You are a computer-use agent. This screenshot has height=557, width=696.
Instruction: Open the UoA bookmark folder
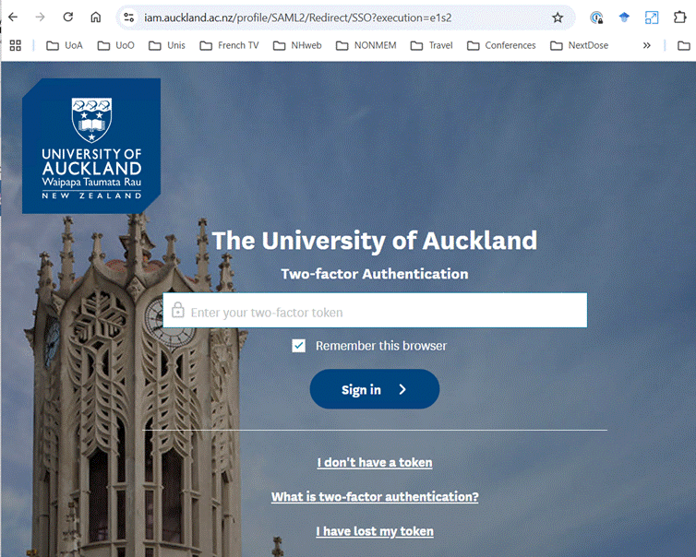point(65,45)
